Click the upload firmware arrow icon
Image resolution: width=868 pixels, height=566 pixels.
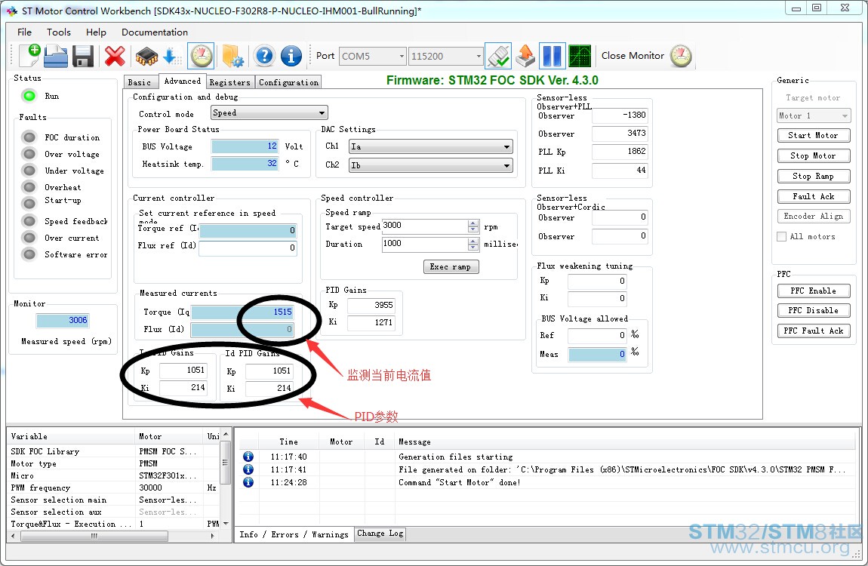[525, 56]
